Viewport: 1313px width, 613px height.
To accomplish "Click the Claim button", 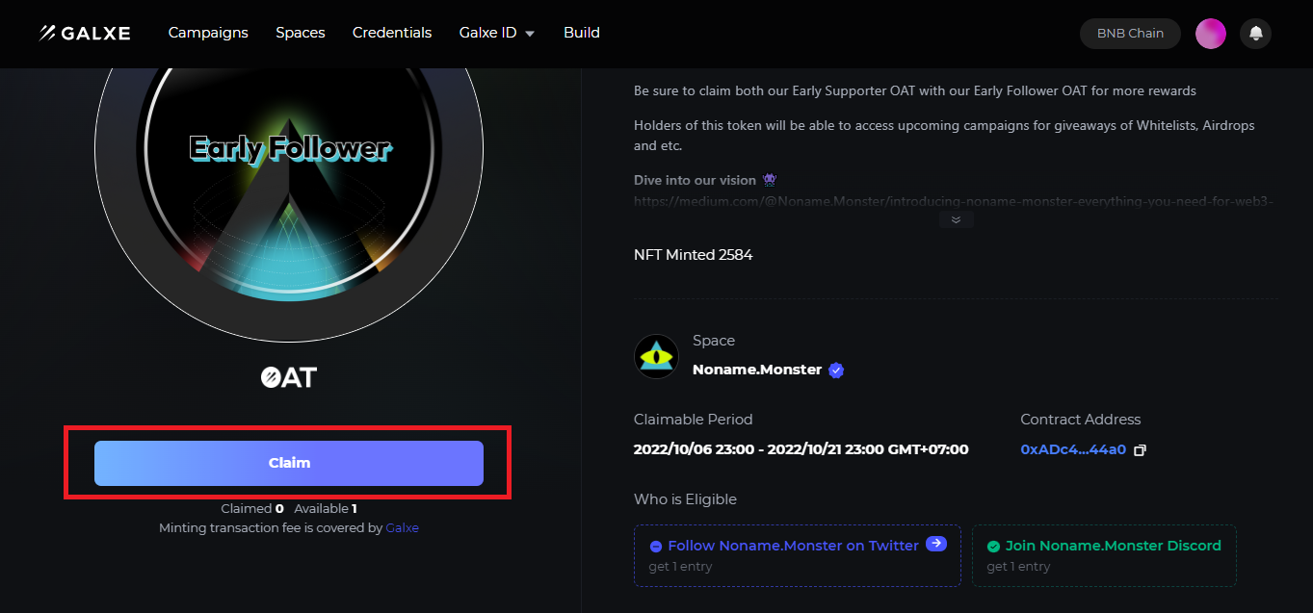I will tap(289, 463).
